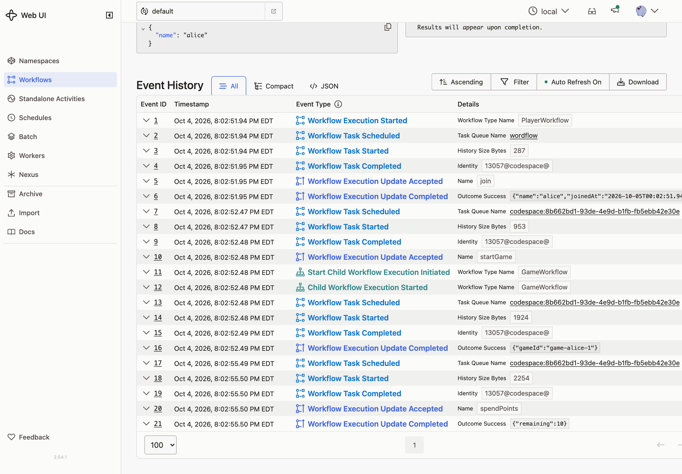
Task: Click the Event Type info icon
Action: click(338, 104)
